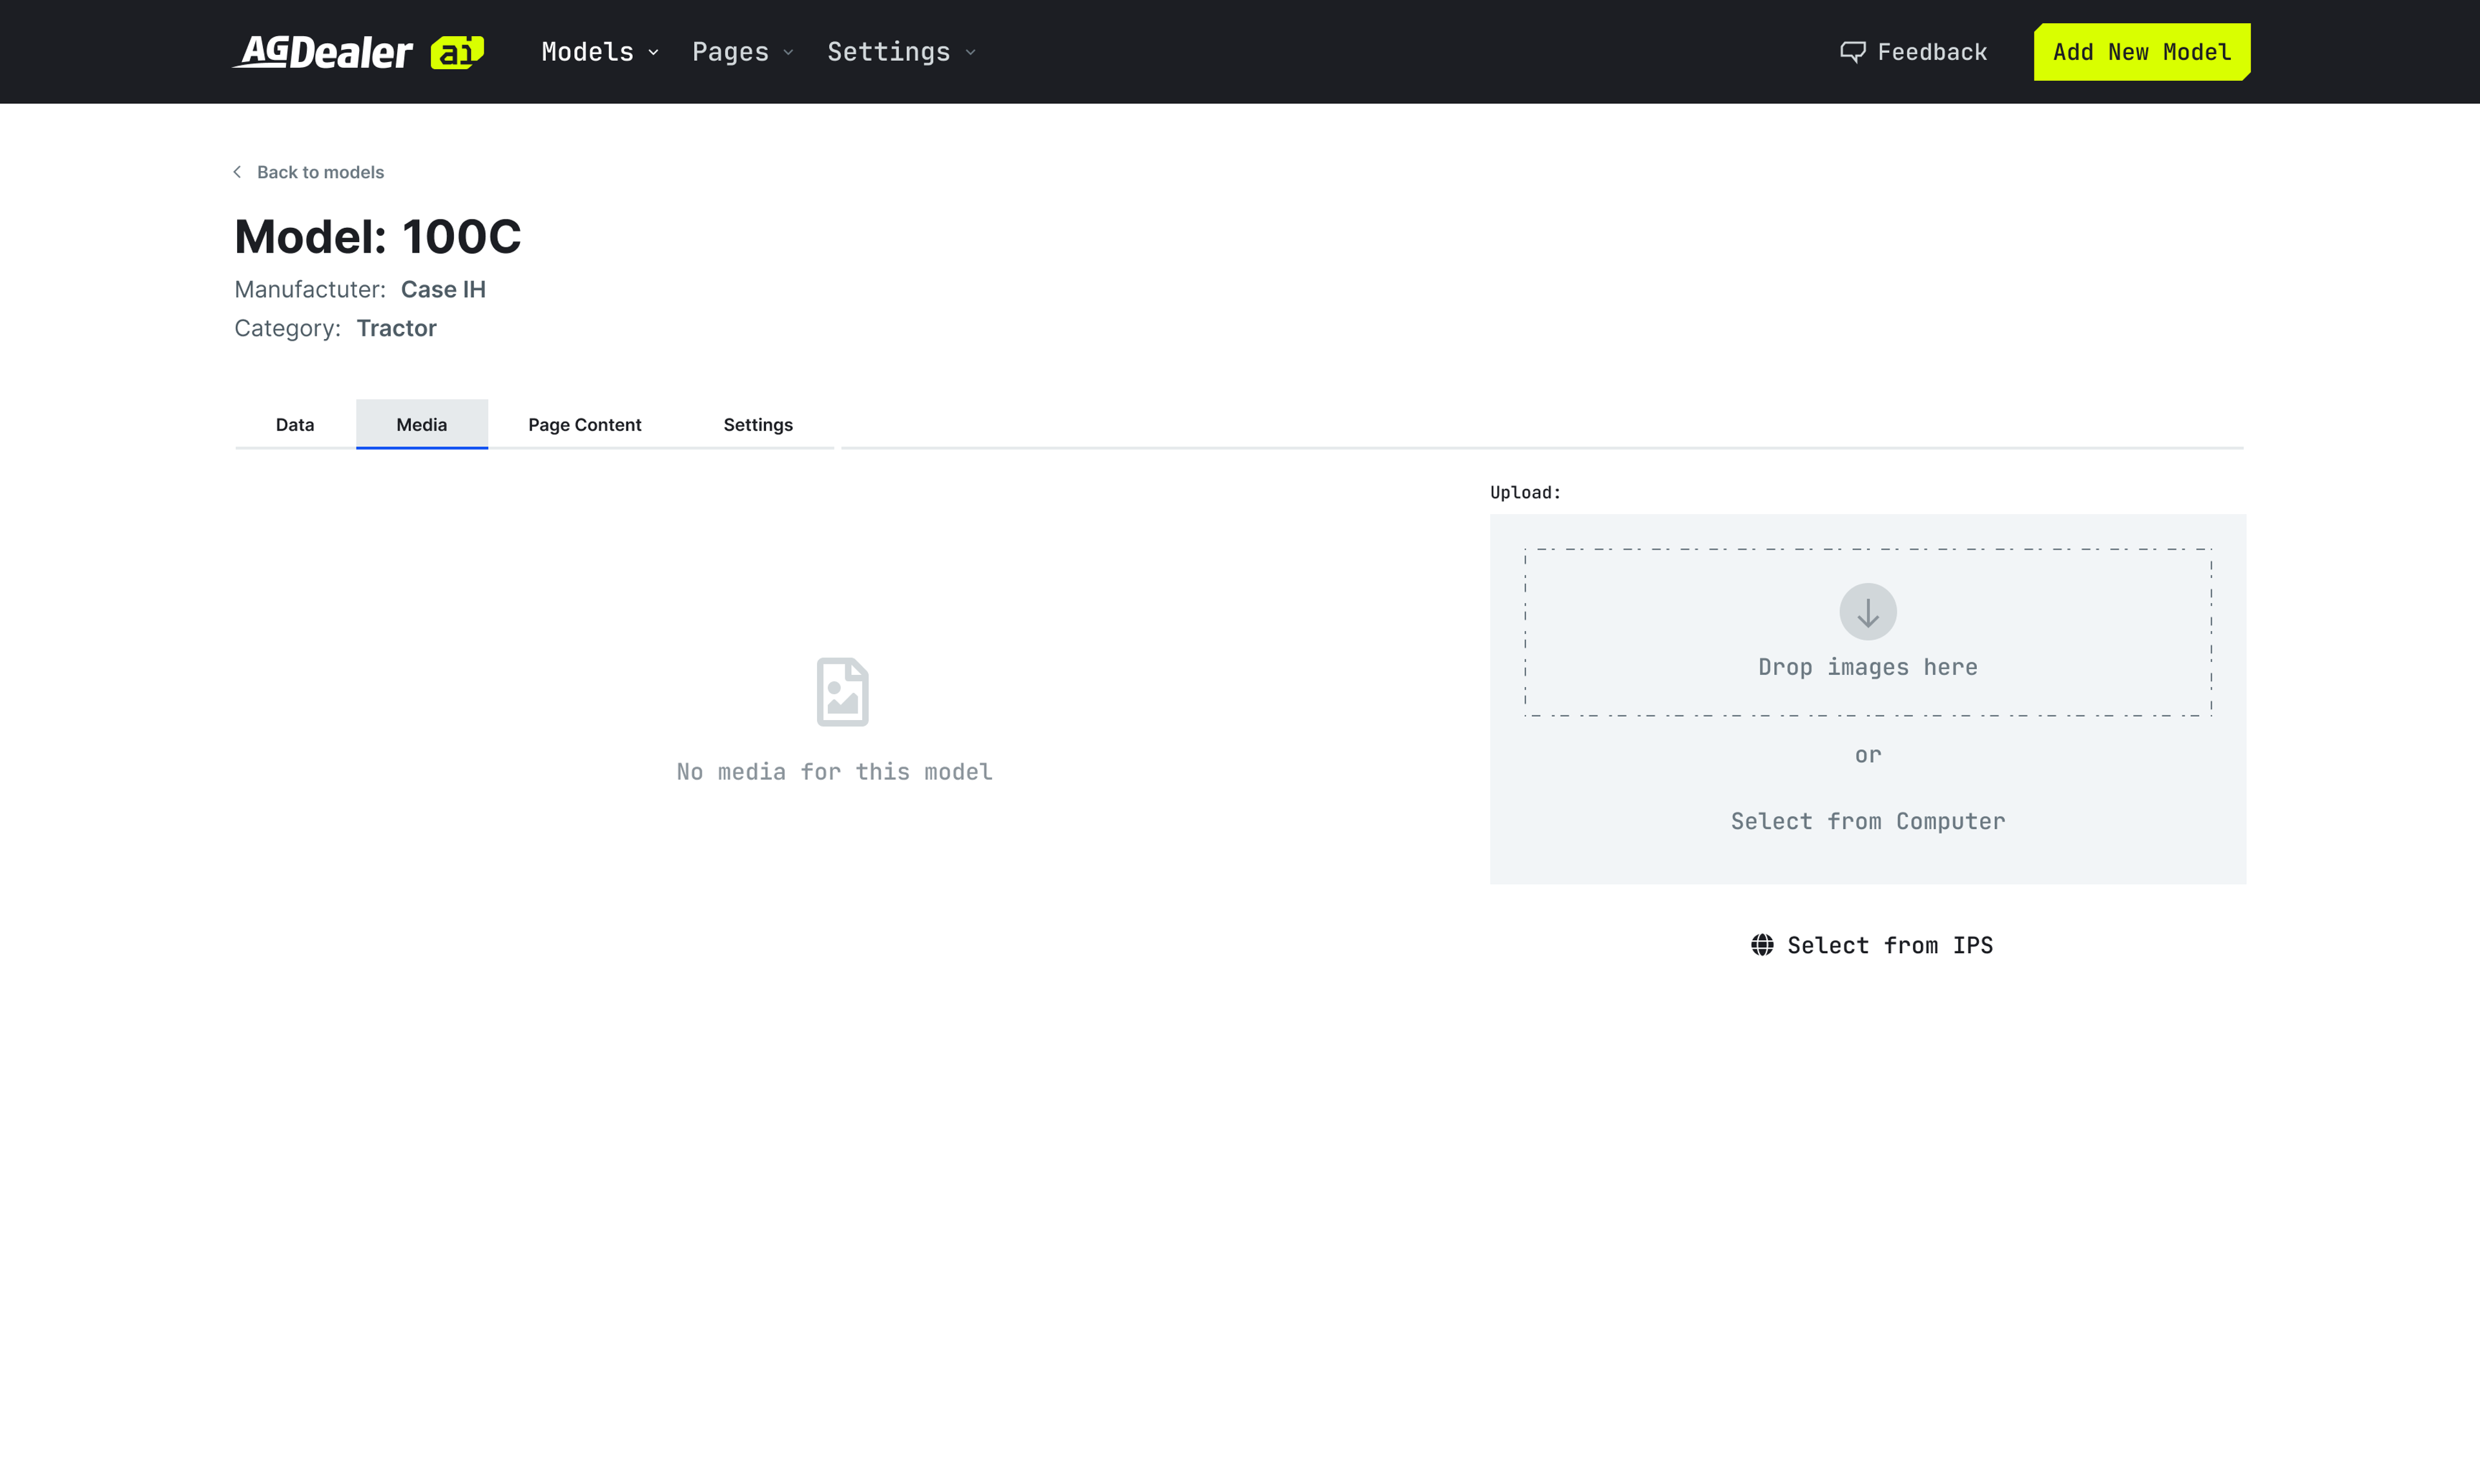Expand the Models dropdown menu
The image size is (2480, 1484).
coord(599,52)
